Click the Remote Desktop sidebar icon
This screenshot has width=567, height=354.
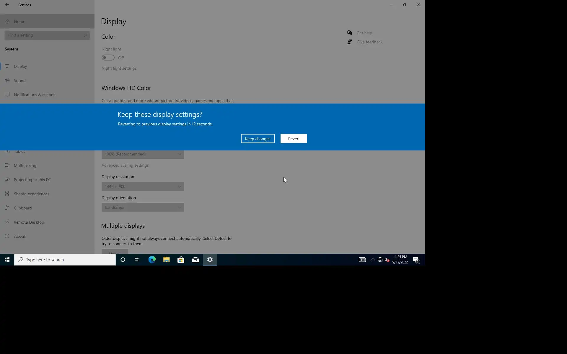(x=7, y=222)
